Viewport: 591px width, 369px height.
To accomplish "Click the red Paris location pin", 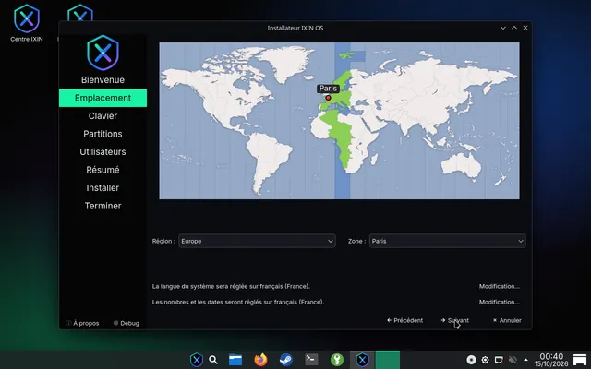I will 328,98.
